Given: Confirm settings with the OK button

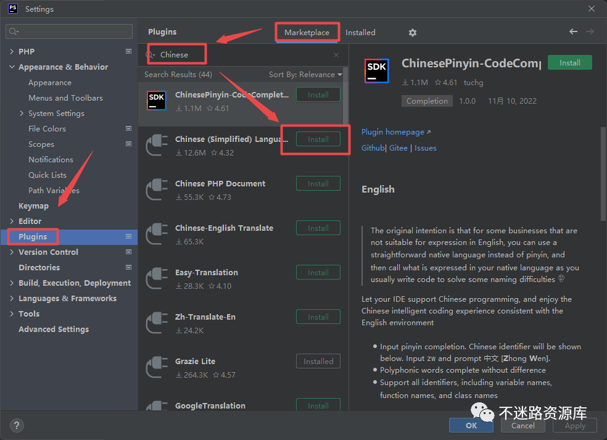Looking at the screenshot, I should [x=471, y=426].
